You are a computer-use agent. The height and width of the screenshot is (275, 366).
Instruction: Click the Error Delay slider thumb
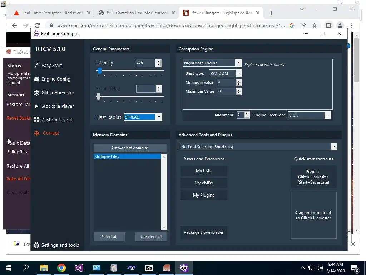(x=99, y=97)
